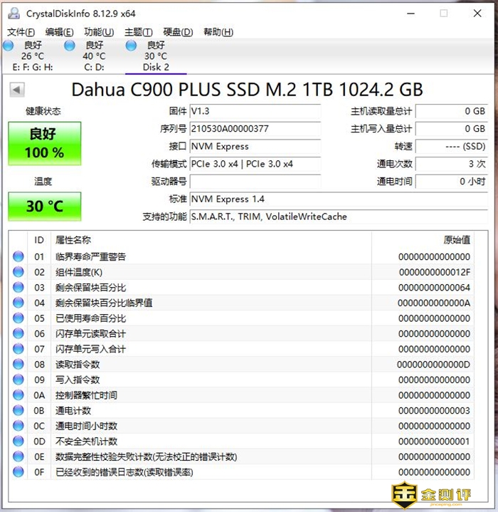Screen dimensions: 498x512
Task: Open the 功能(U) menu
Action: 99,32
